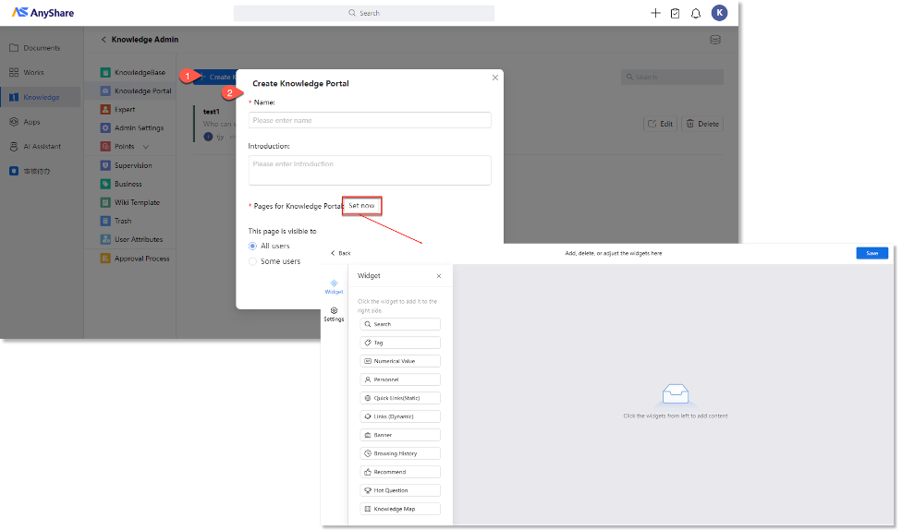Go back using Knowledge Admin chevron
This screenshot has height=530, width=902.
click(103, 40)
